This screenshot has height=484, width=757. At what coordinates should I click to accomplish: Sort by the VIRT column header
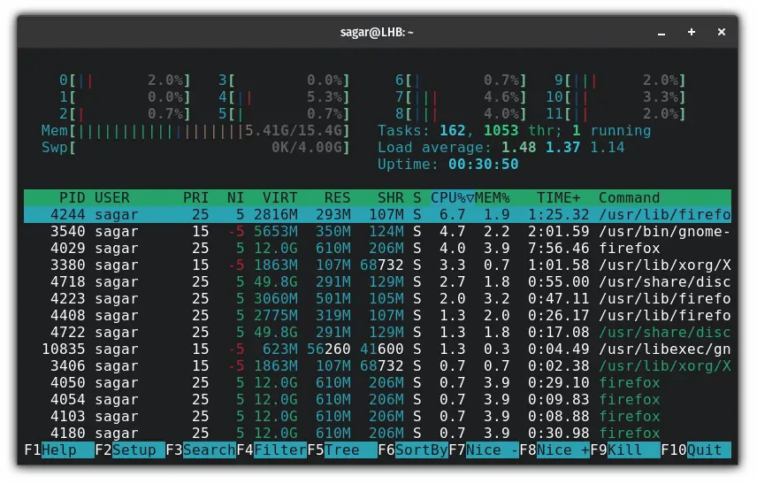280,197
